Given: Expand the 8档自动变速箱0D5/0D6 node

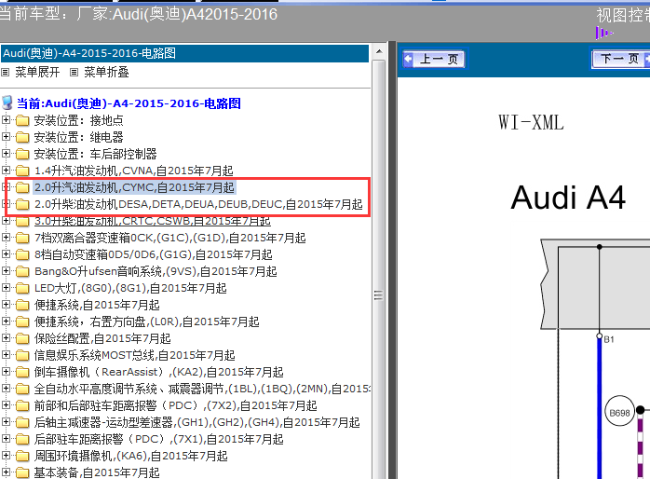Looking at the screenshot, I should [6, 253].
